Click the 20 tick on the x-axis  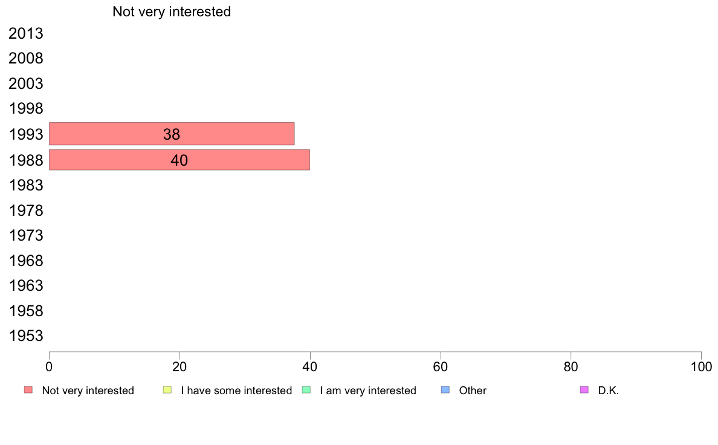pyautogui.click(x=179, y=366)
